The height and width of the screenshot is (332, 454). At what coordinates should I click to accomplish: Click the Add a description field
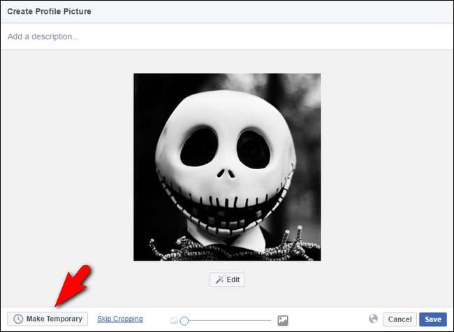tap(227, 36)
